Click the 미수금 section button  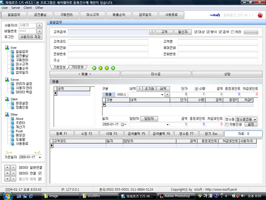pyautogui.click(x=156, y=74)
